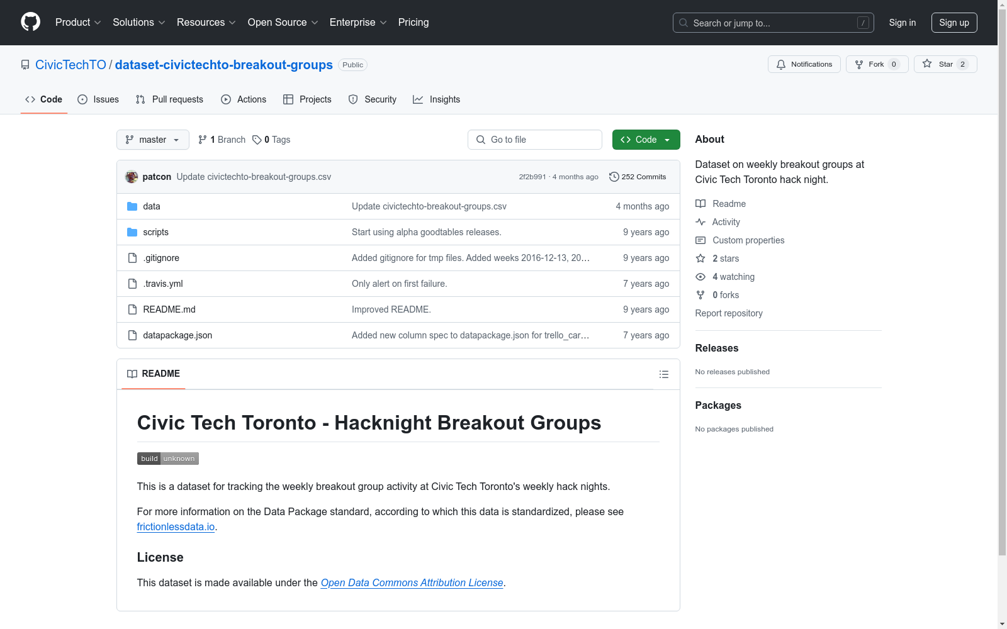The image size is (1007, 629).
Task: Click the fork count 0 badge
Action: pyautogui.click(x=894, y=64)
